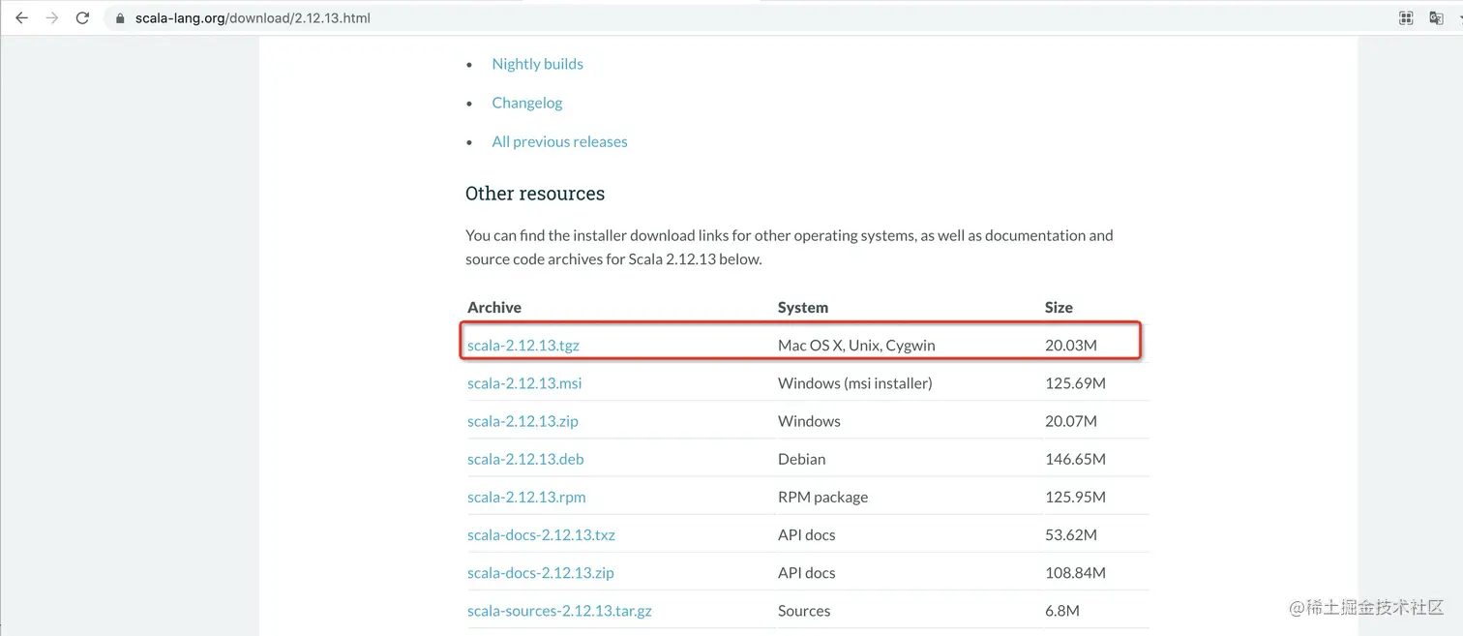Open the Google Translate page icon
Image resolution: width=1463 pixels, height=636 pixels.
(1436, 18)
